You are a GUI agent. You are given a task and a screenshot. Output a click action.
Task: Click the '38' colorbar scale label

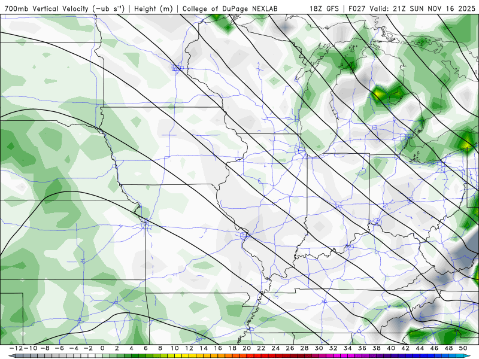coord(377,348)
